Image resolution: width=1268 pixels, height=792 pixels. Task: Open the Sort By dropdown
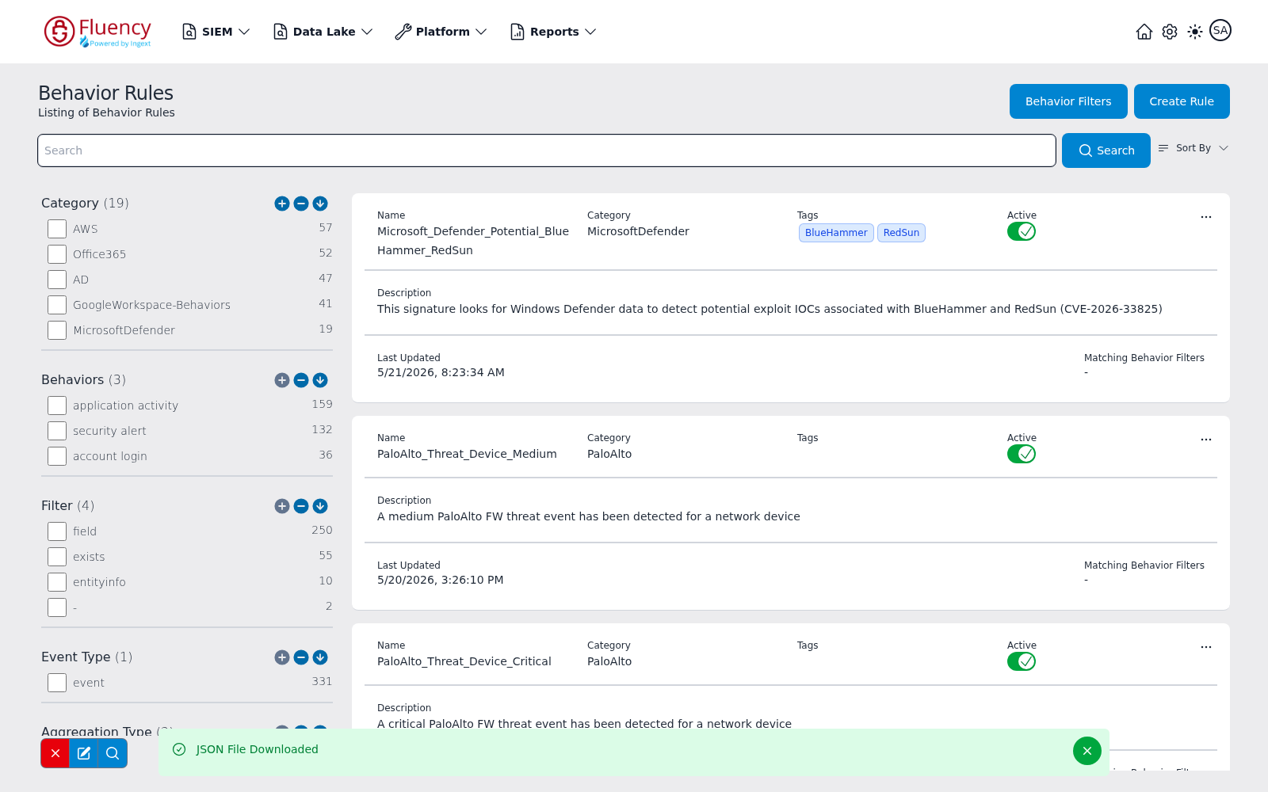tap(1194, 148)
